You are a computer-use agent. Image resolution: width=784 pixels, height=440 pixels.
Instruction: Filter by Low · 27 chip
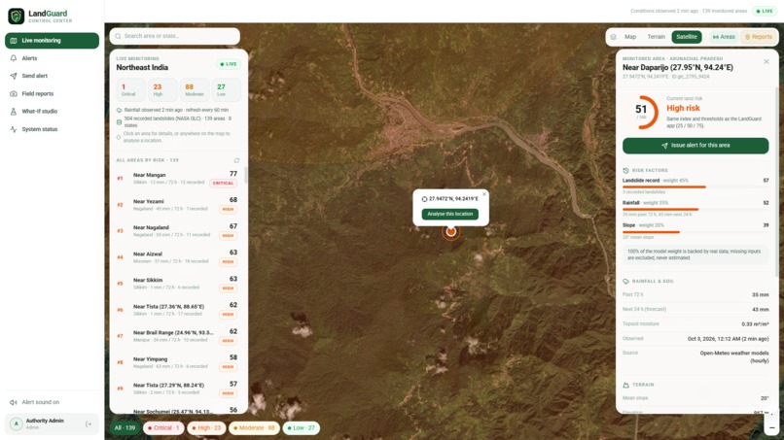[x=301, y=428]
